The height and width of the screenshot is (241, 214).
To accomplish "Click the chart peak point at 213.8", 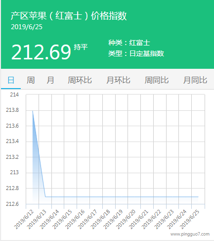I will pyautogui.click(x=33, y=111).
